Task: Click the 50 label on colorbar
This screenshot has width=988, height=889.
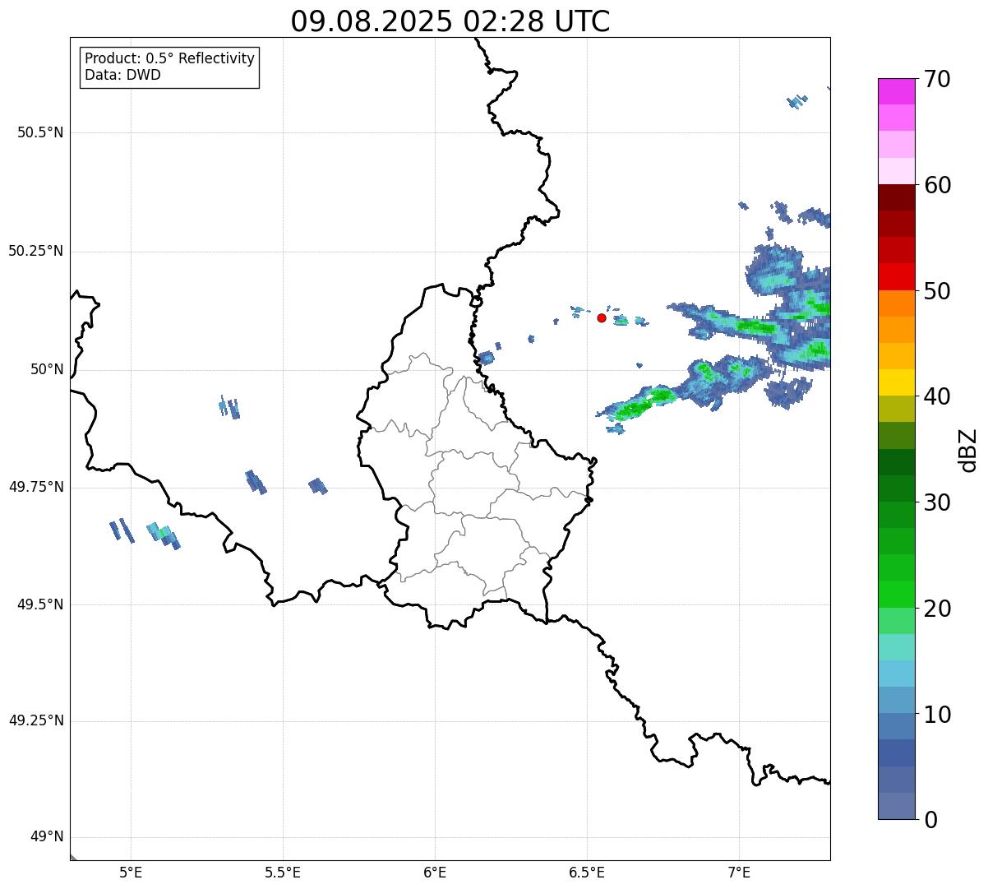Action: tap(938, 291)
